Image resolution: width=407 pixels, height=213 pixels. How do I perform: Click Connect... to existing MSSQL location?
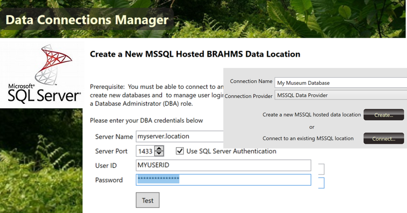[384, 138]
